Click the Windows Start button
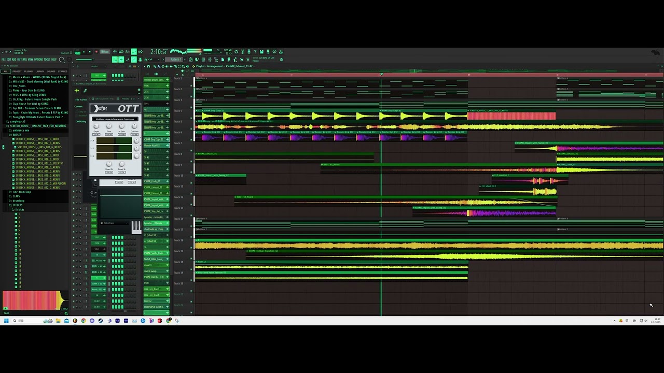Image resolution: width=664 pixels, height=373 pixels. click(6, 321)
